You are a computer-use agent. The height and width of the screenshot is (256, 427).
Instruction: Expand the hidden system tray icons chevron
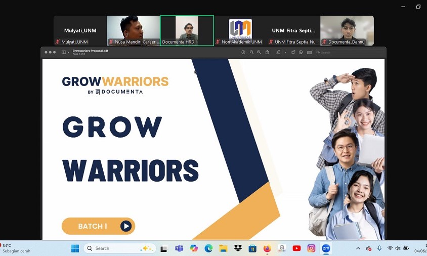[x=358, y=248]
